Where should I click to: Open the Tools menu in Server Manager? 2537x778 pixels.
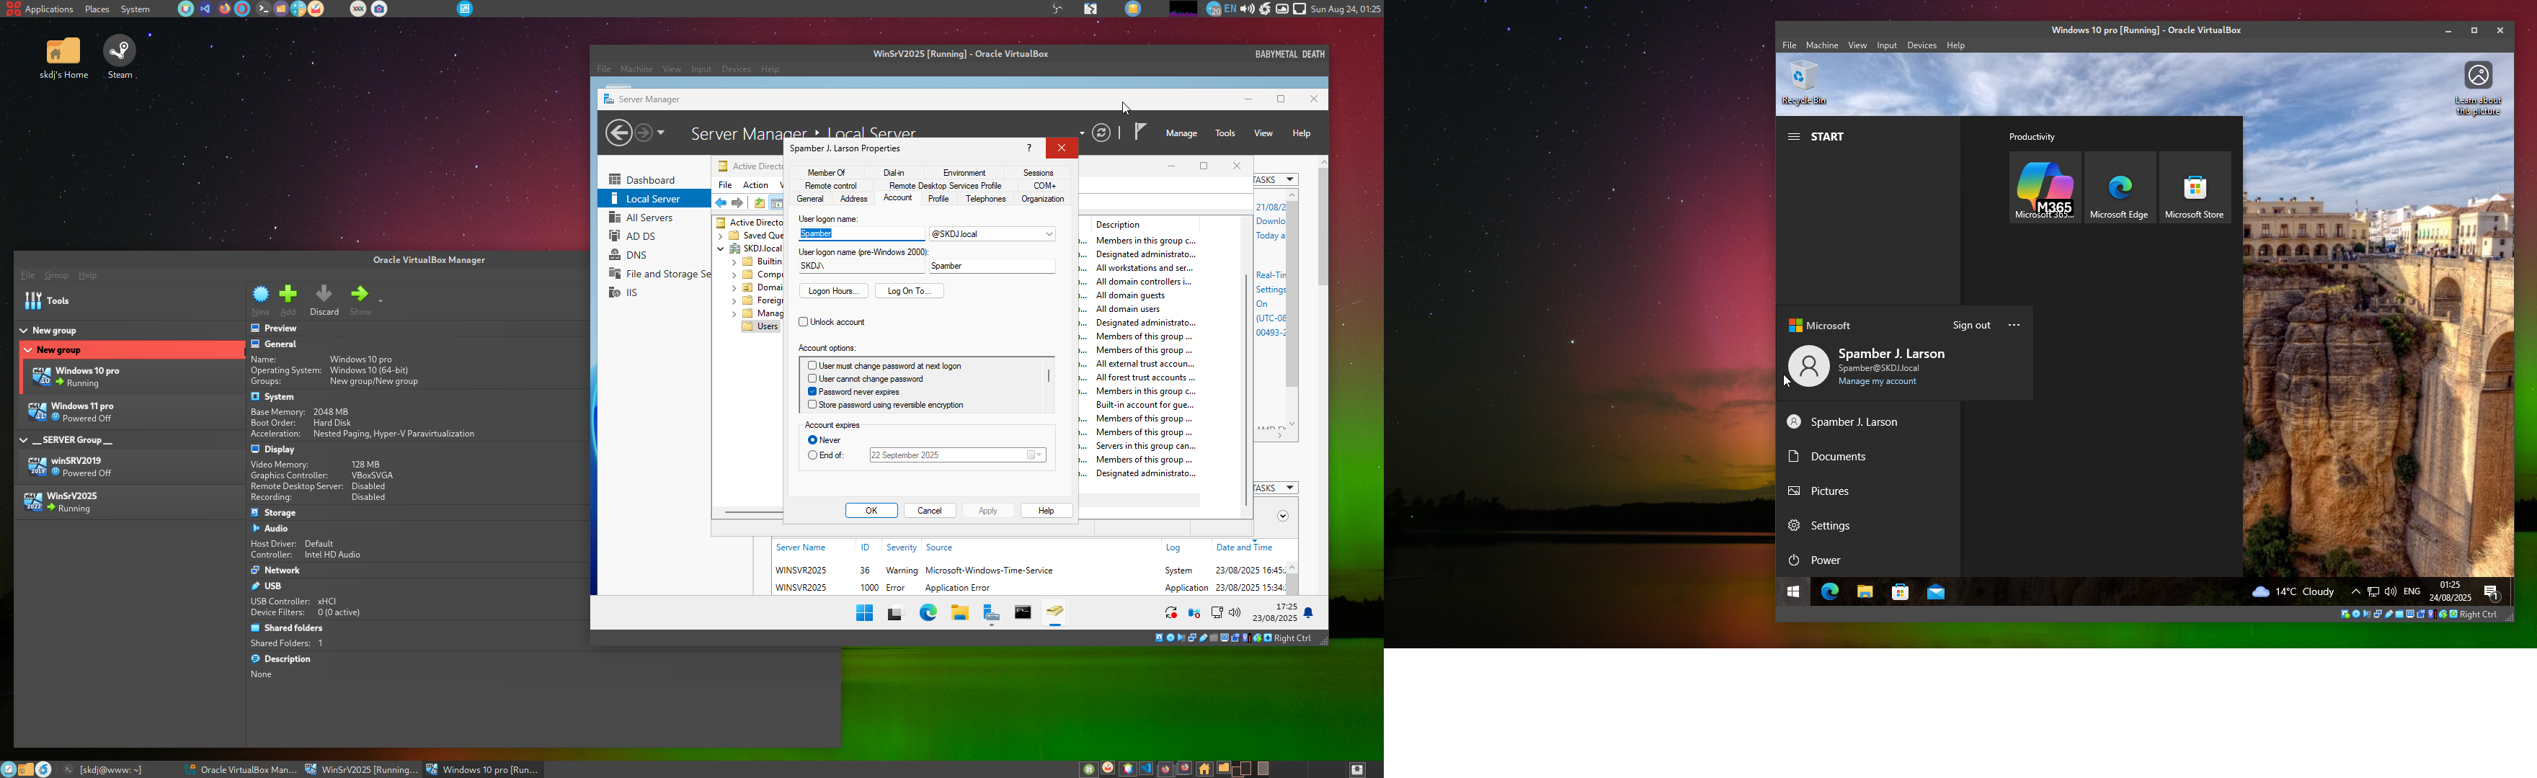[x=1225, y=133]
